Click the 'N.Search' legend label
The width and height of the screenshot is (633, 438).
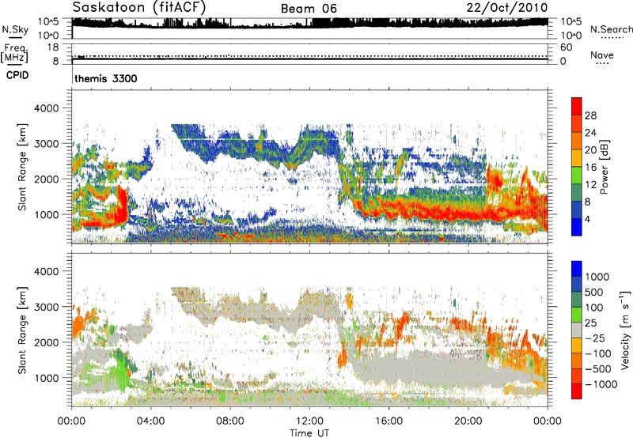612,29
